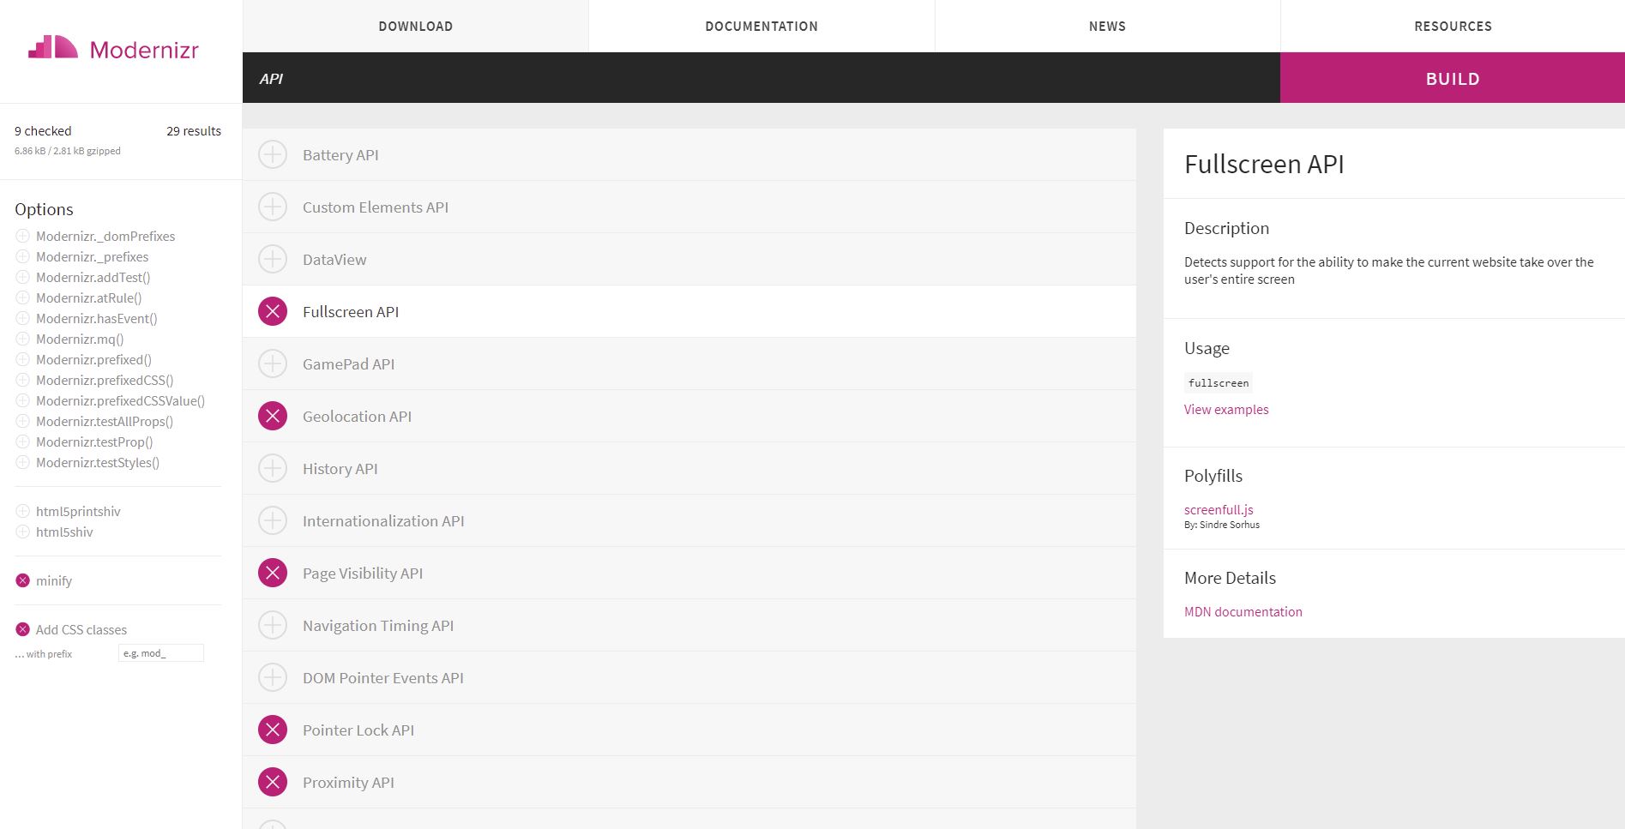1625x829 pixels.
Task: Remove Page Visibility API from the build
Action: point(273,573)
